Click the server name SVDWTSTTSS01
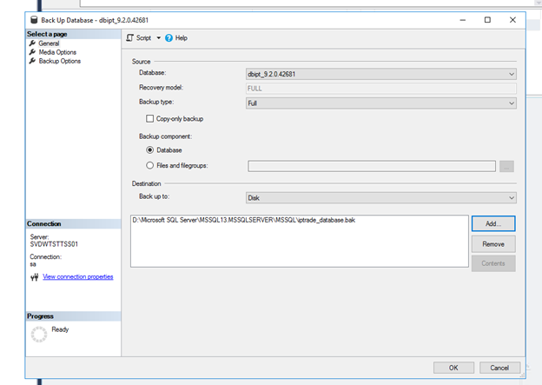 pyautogui.click(x=54, y=244)
